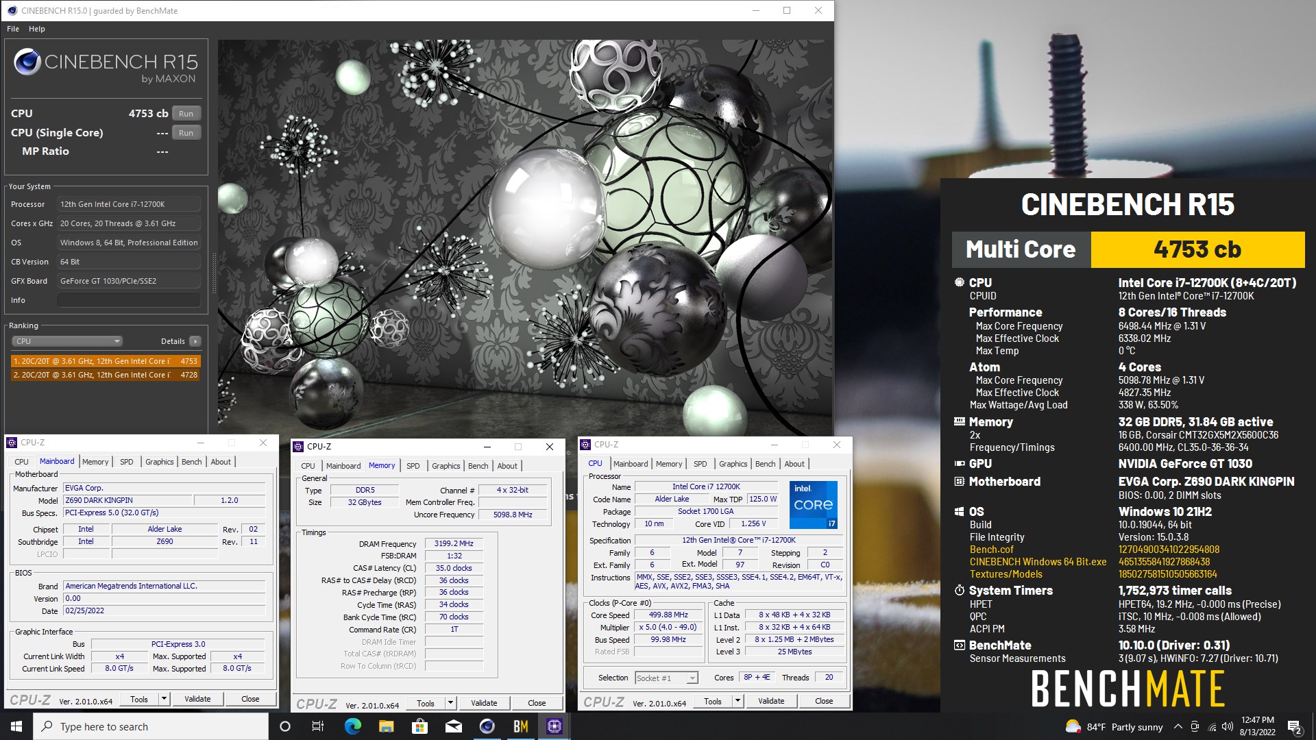
Task: Click the DRAM Frequency value 3199.2 MHz
Action: click(x=454, y=543)
